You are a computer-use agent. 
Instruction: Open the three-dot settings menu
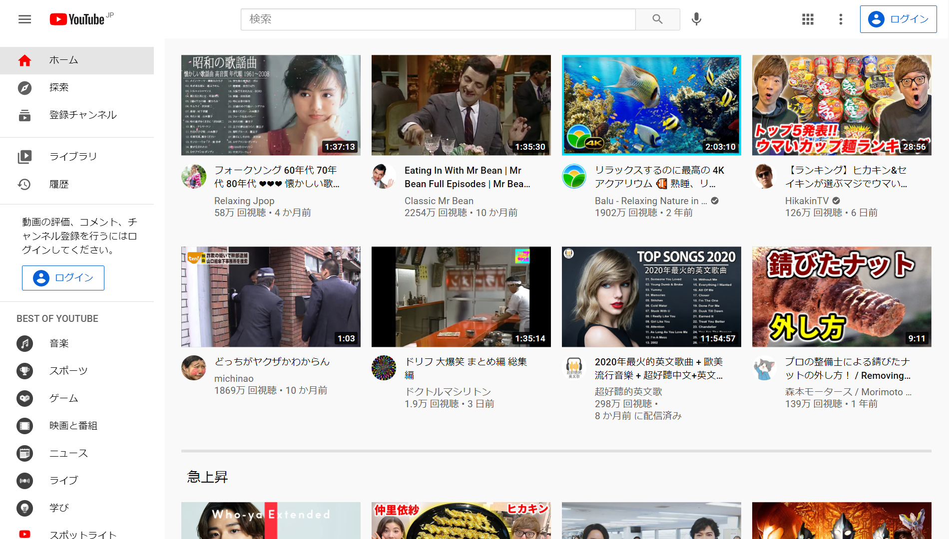841,19
